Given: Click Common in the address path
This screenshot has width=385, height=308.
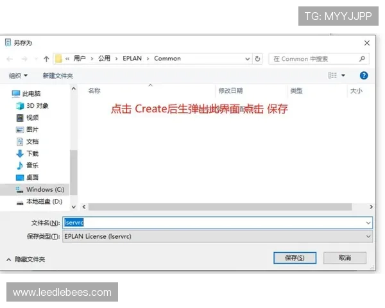Looking at the screenshot, I should point(167,58).
